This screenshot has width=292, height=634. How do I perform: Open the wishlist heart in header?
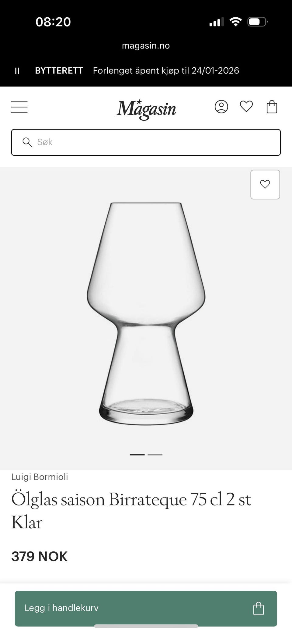point(246,107)
